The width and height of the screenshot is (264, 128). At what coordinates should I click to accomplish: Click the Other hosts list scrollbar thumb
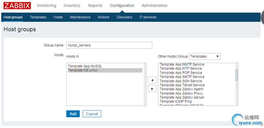(x=237, y=75)
